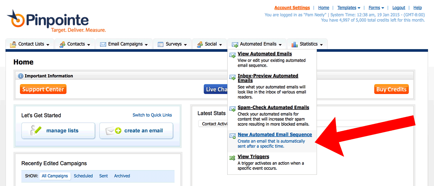The image size is (434, 186).
Task: Click the create an email envelope icon
Action: [x=114, y=131]
